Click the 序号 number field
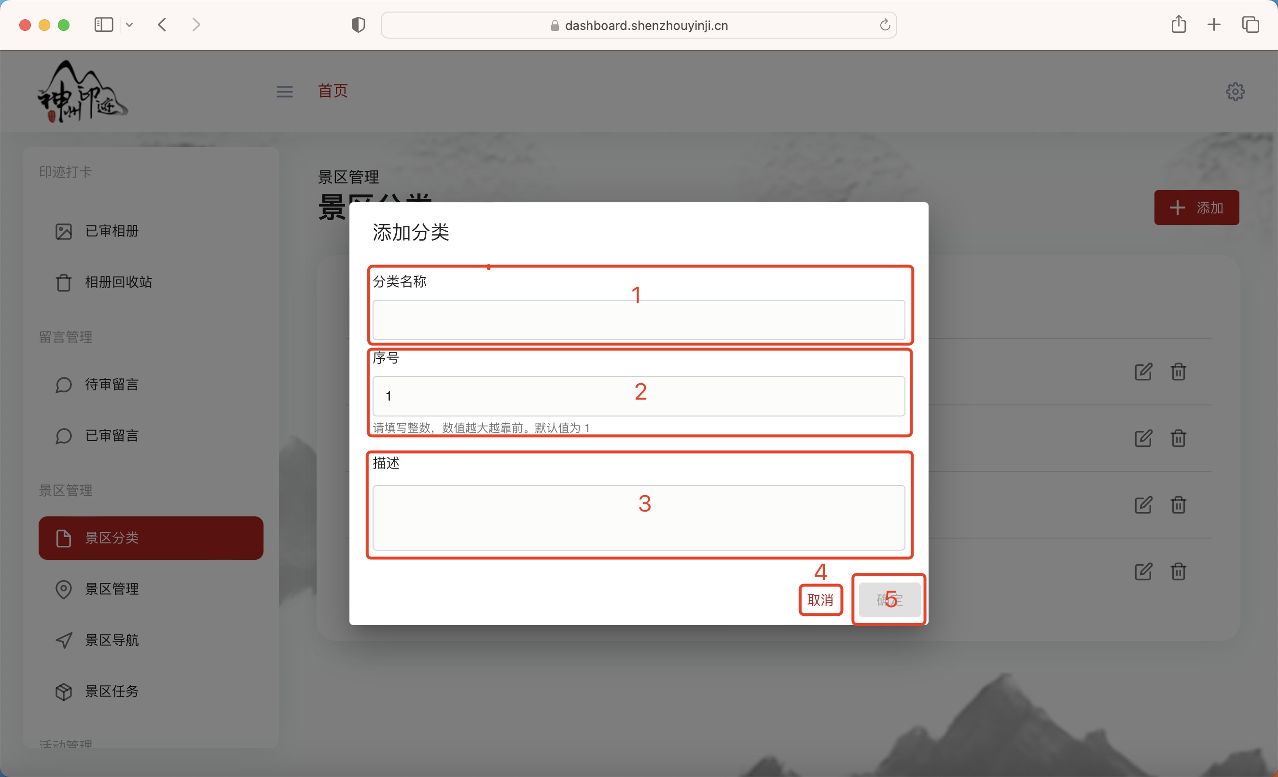1278x777 pixels. (639, 396)
